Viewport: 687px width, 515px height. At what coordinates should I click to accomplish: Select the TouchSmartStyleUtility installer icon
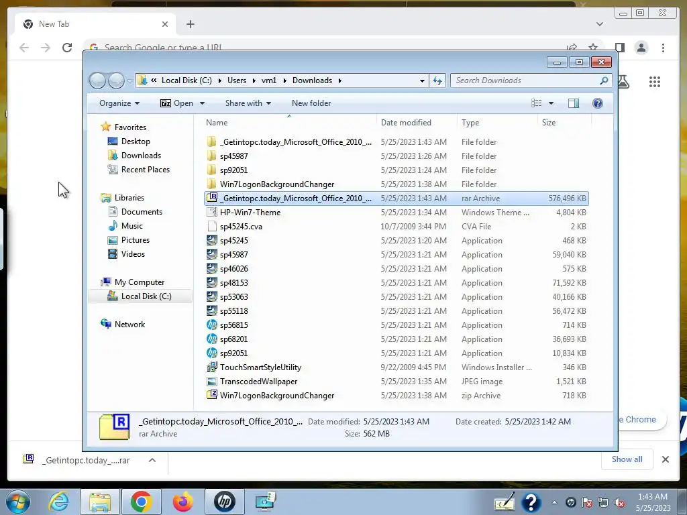pyautogui.click(x=212, y=367)
